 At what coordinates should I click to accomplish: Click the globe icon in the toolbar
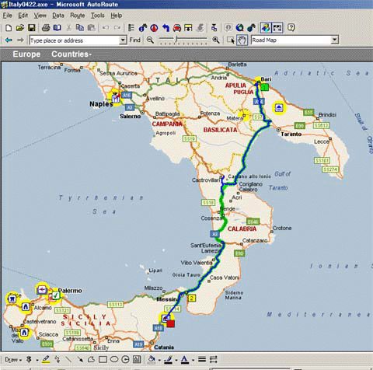pos(239,28)
